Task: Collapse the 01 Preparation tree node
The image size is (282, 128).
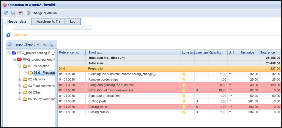Action: pos(20,66)
